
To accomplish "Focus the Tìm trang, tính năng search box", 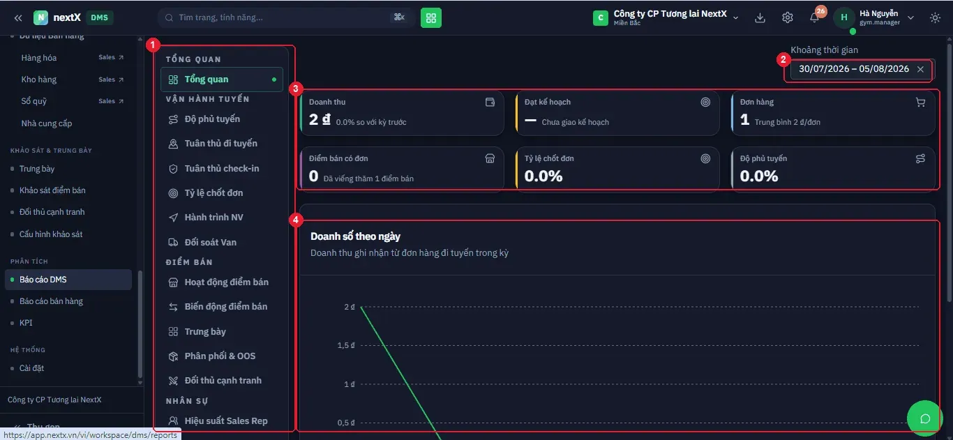I will (286, 17).
